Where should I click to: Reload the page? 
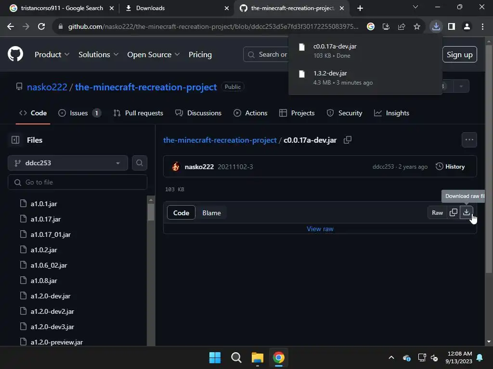41,27
